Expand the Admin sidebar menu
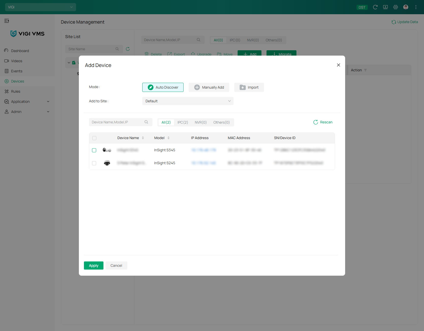424x331 pixels. tap(27, 112)
